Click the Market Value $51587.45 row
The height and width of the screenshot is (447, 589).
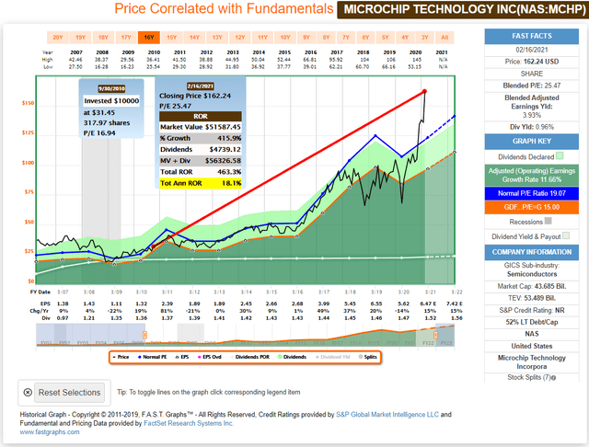(x=201, y=127)
